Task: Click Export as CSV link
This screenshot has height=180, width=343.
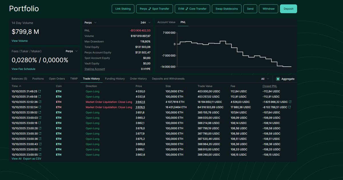Action: click(32, 159)
